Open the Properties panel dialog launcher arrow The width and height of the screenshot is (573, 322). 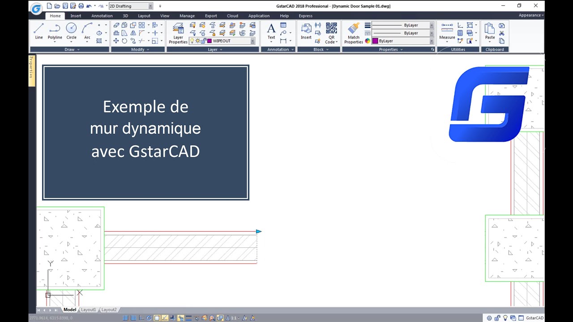pos(432,49)
